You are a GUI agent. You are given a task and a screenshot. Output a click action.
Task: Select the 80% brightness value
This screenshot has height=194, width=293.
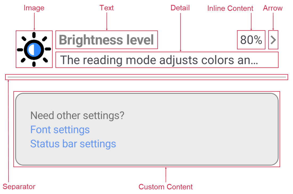pos(251,40)
